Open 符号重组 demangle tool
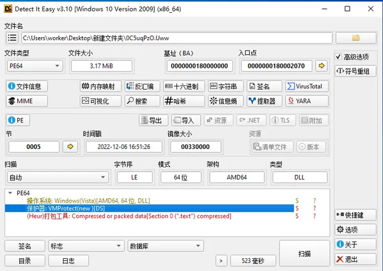 pyautogui.click(x=356, y=72)
